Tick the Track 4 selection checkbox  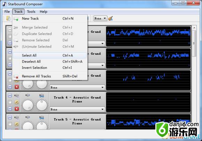tap(10, 102)
